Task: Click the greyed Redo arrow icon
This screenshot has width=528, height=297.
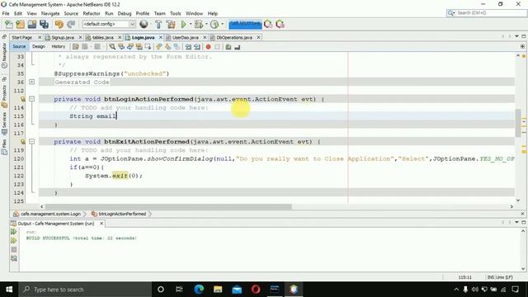Action: point(71,24)
